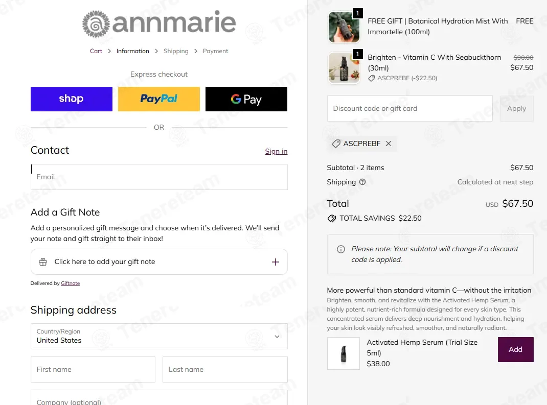Click the shipping help question mark icon
The width and height of the screenshot is (547, 405).
click(362, 182)
